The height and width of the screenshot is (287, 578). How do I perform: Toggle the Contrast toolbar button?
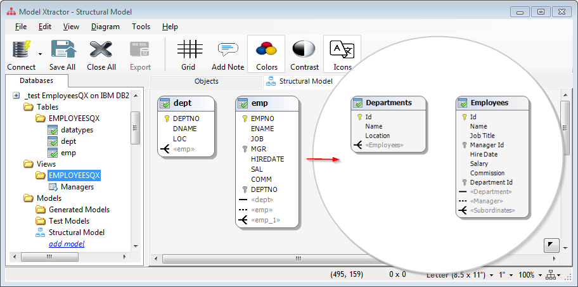click(304, 53)
